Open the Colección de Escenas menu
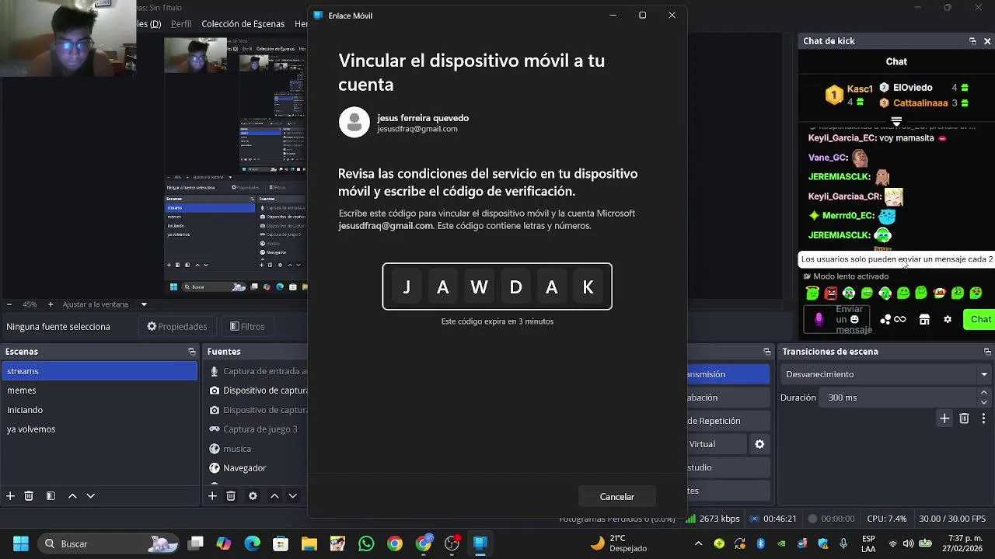 (x=243, y=24)
